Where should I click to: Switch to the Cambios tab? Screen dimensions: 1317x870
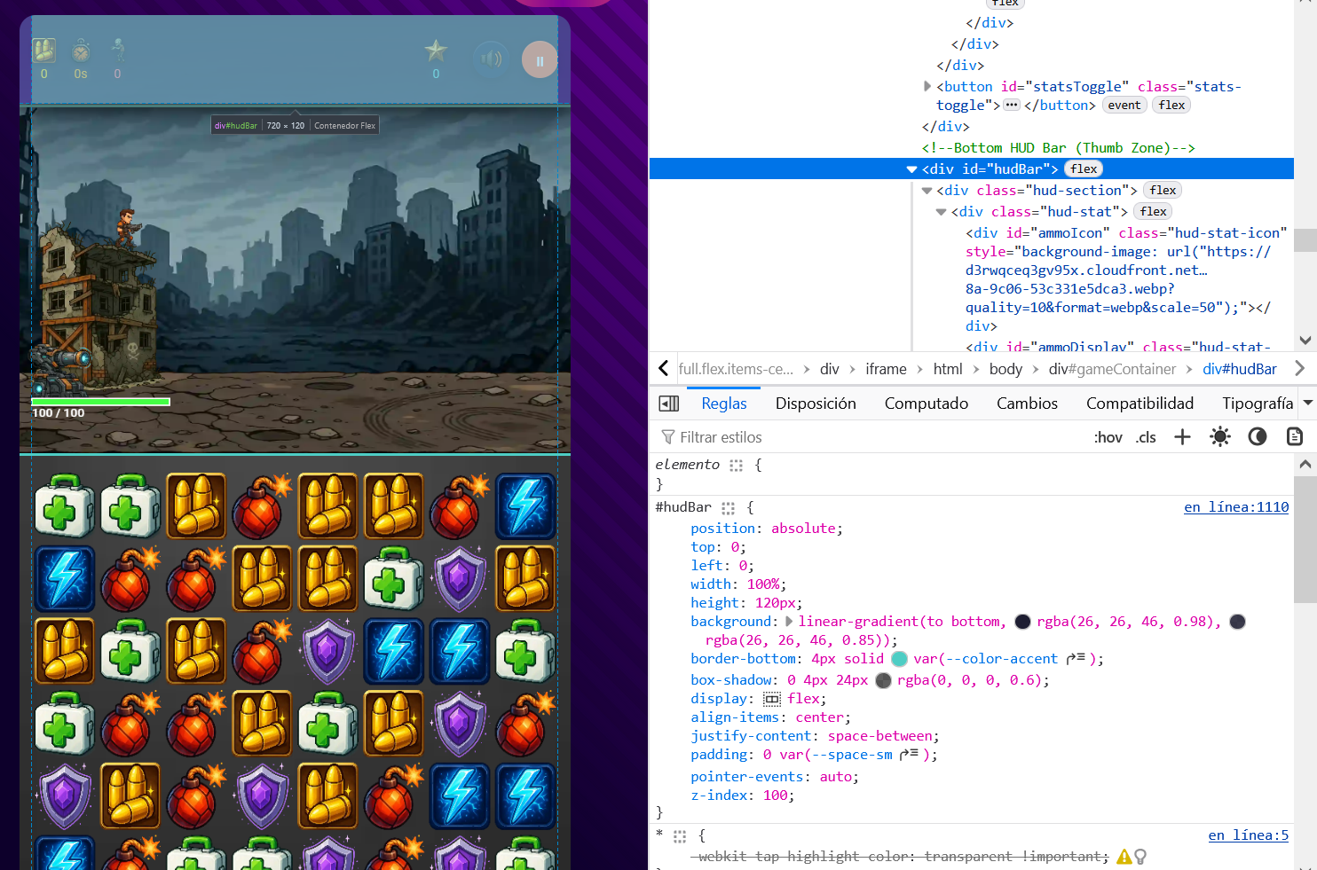coord(1027,404)
